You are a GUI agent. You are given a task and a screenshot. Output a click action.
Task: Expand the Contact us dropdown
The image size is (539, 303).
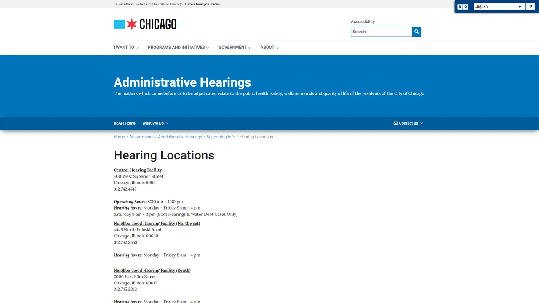[408, 123]
